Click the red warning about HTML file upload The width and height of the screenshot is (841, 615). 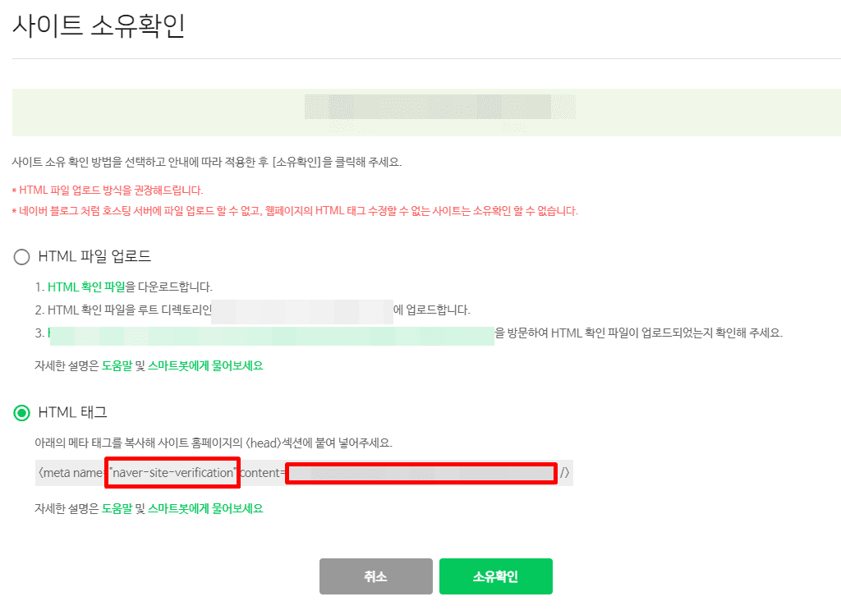107,190
